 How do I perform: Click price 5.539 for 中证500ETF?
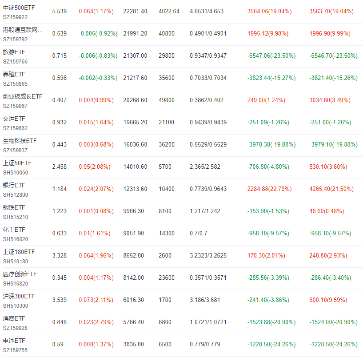tap(60, 12)
